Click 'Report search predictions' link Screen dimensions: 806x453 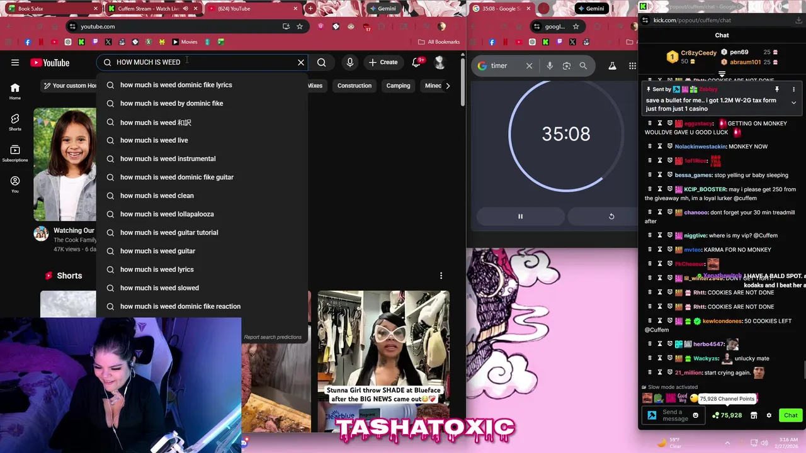273,337
